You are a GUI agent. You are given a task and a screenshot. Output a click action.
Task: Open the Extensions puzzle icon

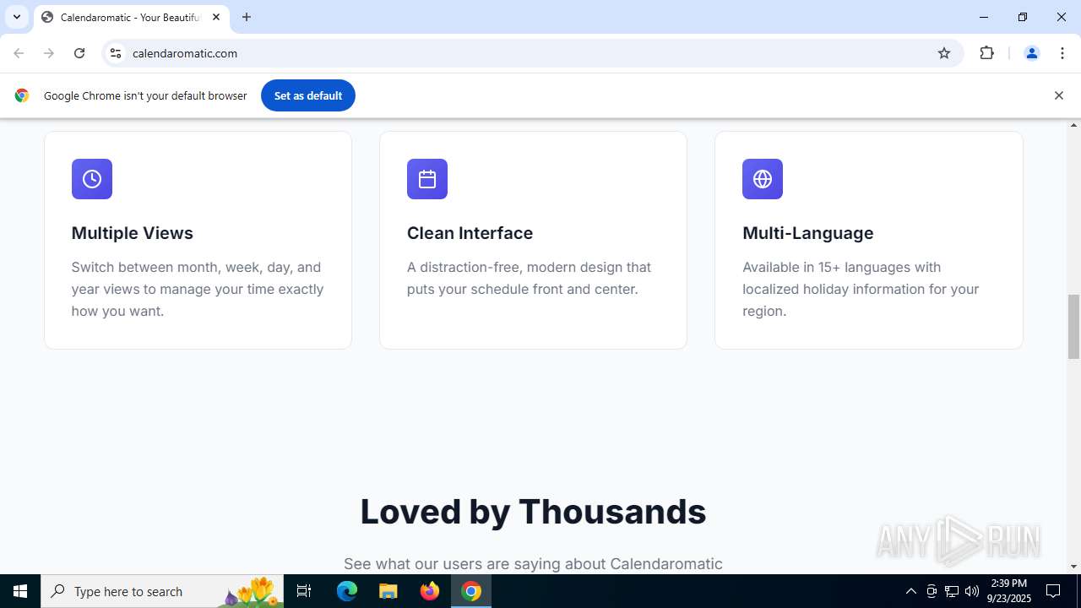click(986, 53)
